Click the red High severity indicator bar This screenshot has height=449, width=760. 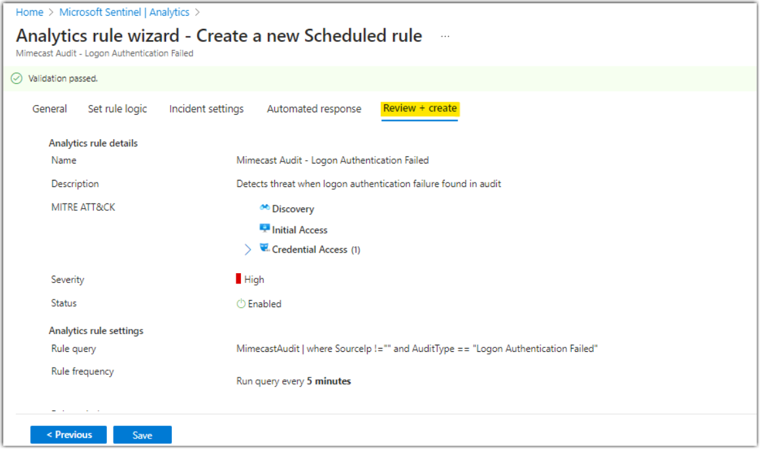[239, 279]
